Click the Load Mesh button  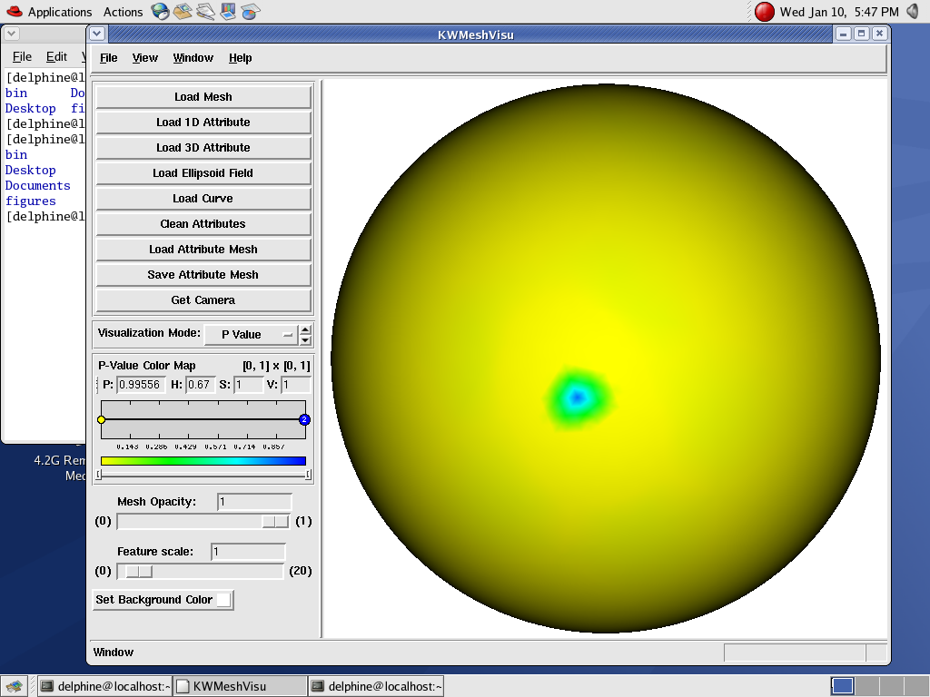(203, 97)
